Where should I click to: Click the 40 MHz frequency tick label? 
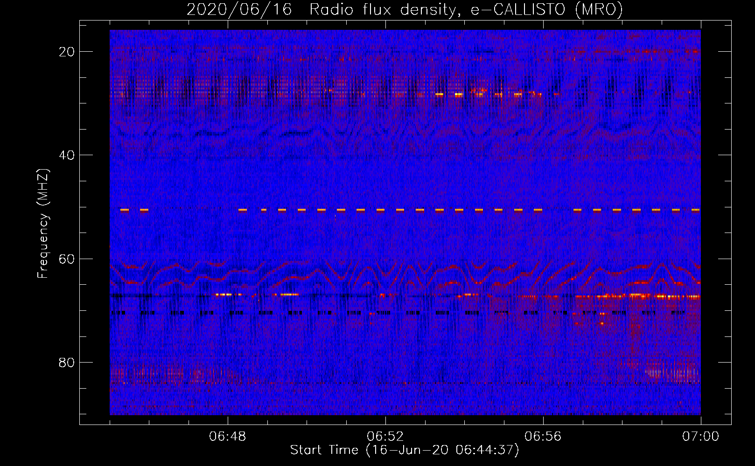(x=67, y=155)
